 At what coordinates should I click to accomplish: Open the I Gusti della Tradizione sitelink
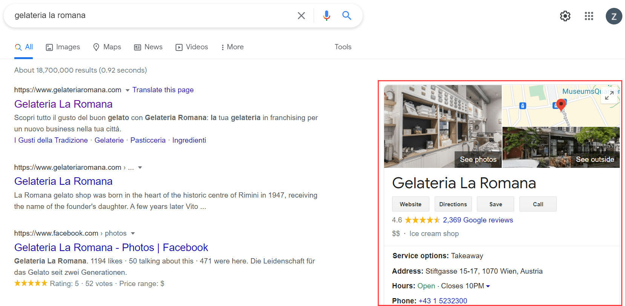(51, 140)
